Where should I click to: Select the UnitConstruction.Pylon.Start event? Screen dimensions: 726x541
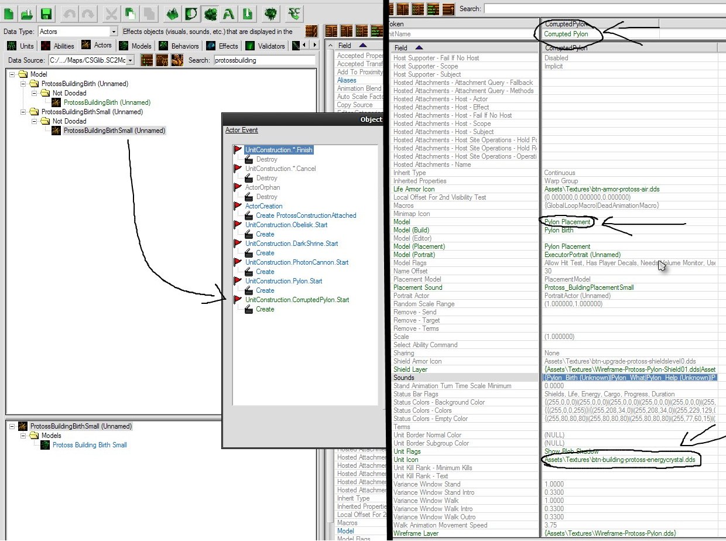click(x=283, y=281)
